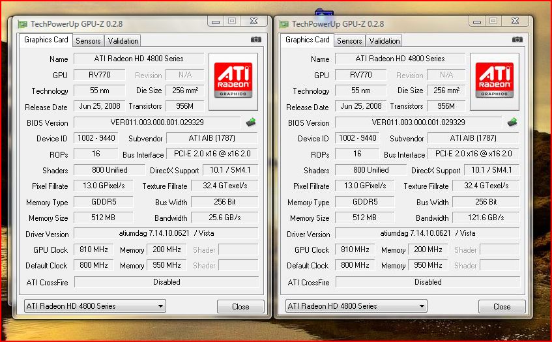Click the GPU-Z title bar icon in right window
Image resolution: width=552 pixels, height=342 pixels.
(284, 24)
